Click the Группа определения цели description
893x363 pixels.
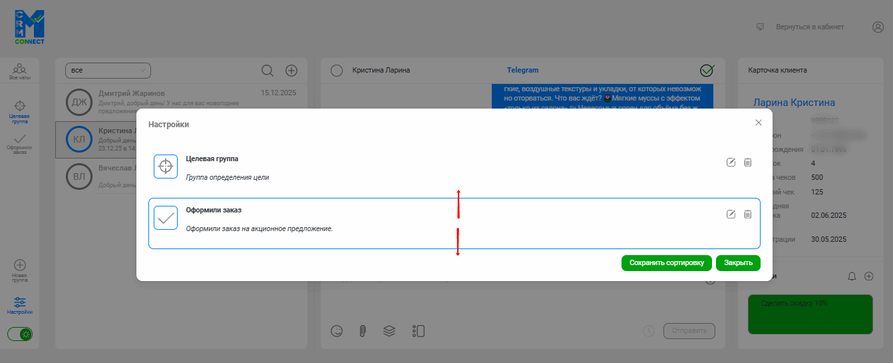coord(228,178)
